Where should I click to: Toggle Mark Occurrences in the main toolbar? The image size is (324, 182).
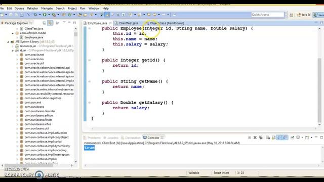[107, 15]
